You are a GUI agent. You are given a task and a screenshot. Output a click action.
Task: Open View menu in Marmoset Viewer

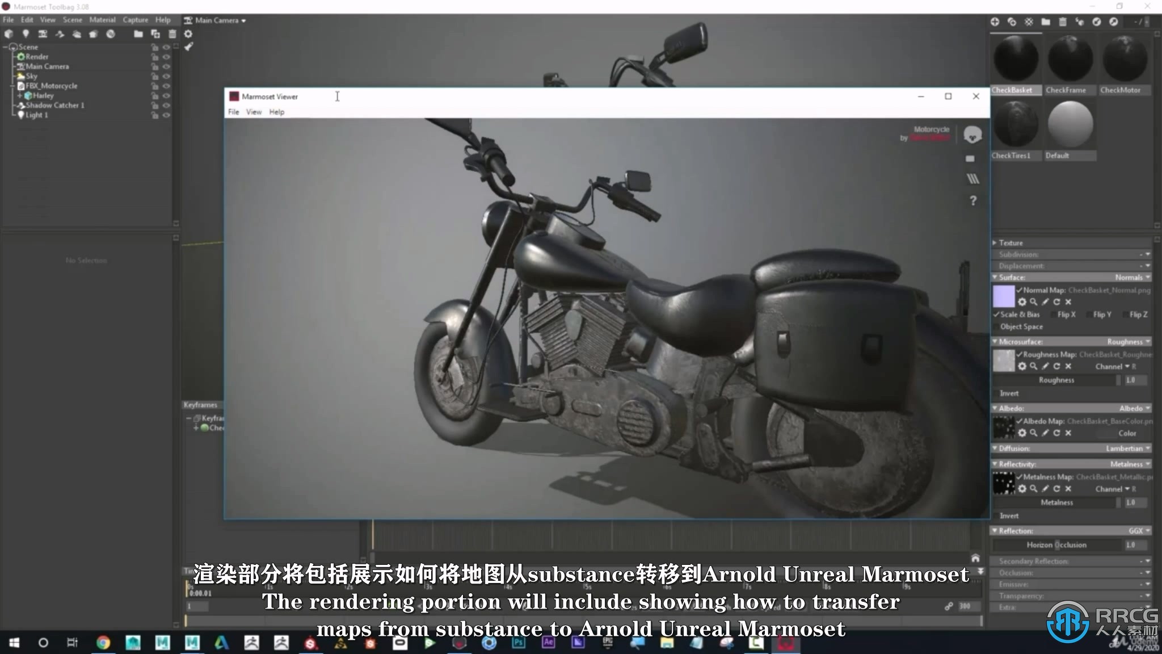coord(254,112)
